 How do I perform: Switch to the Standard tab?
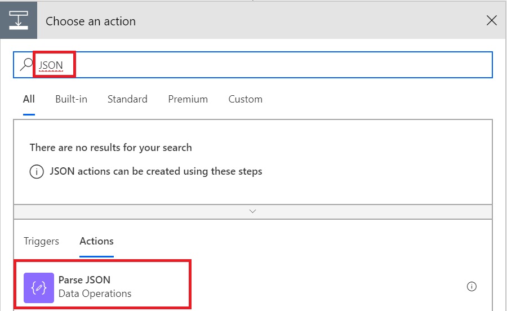(127, 99)
